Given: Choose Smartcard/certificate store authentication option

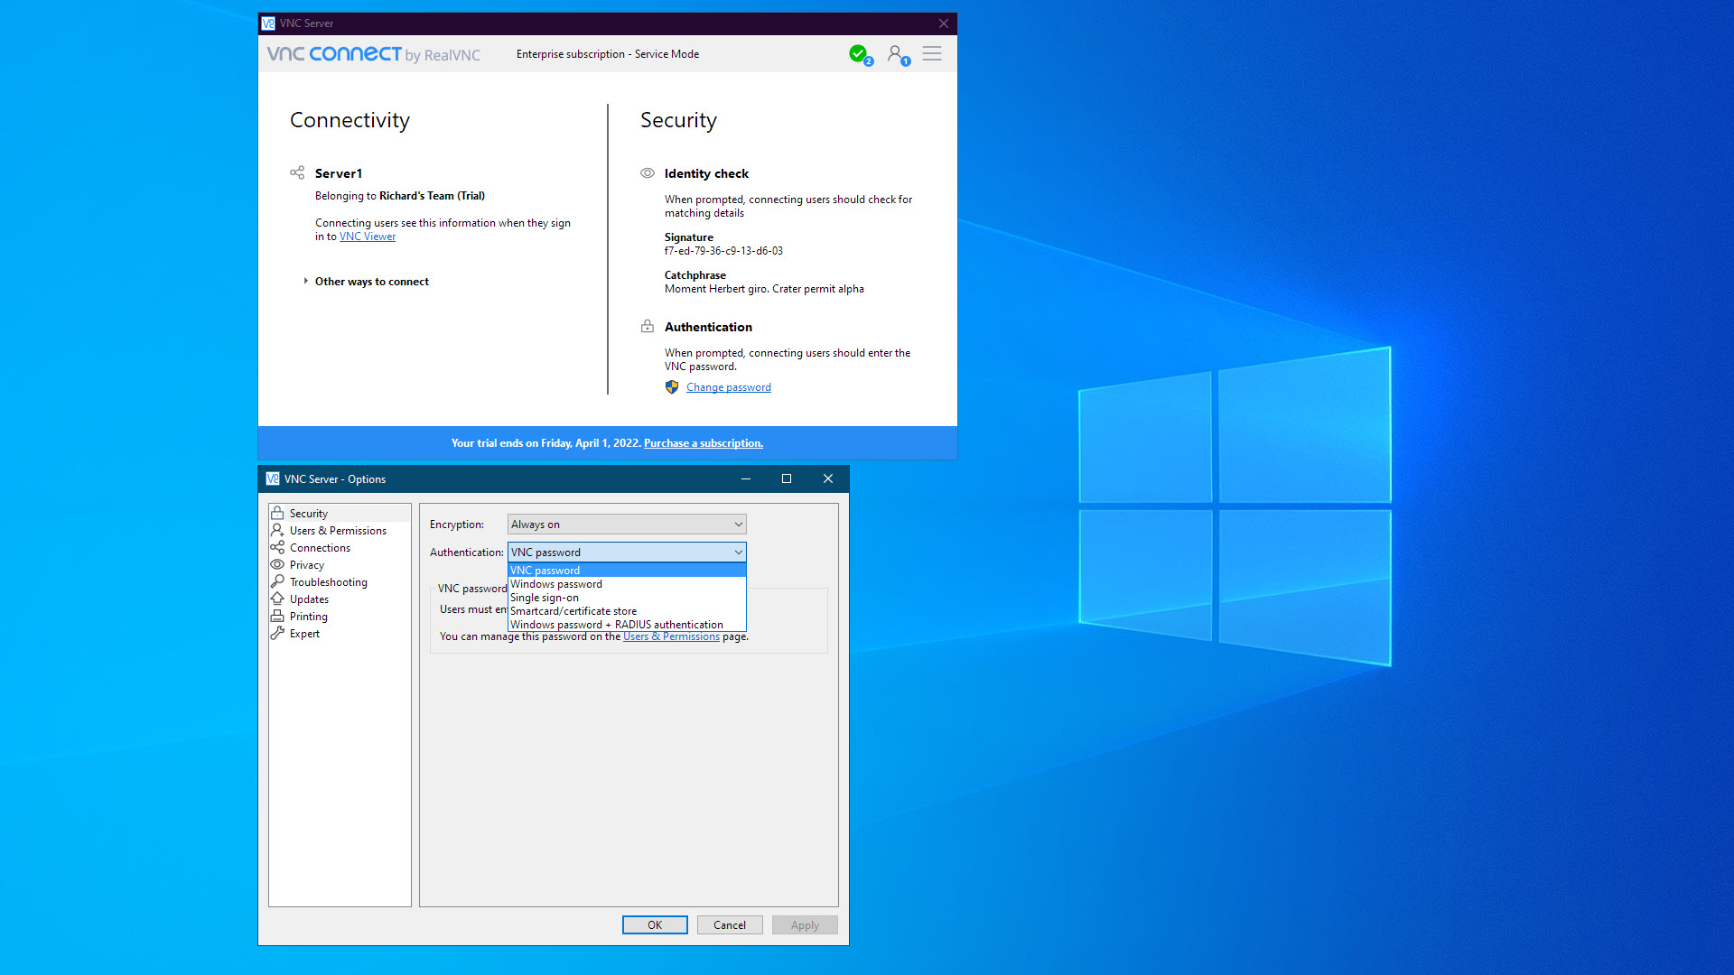Looking at the screenshot, I should pos(627,611).
